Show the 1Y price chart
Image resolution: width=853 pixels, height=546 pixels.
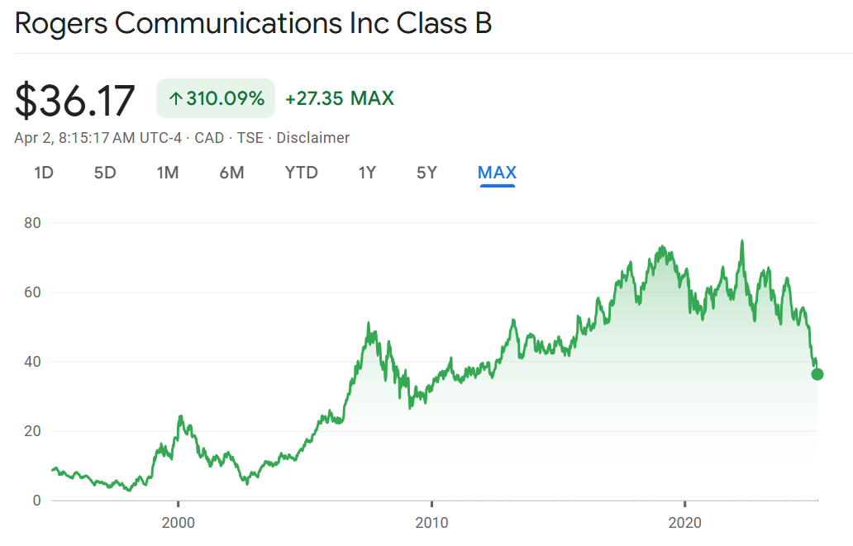(367, 173)
